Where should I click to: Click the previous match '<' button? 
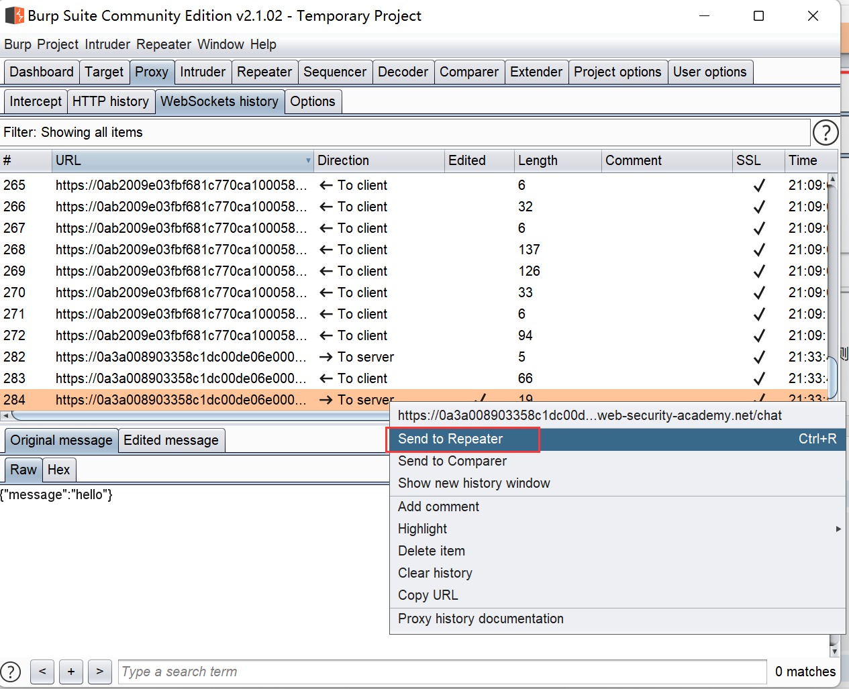[x=42, y=672]
